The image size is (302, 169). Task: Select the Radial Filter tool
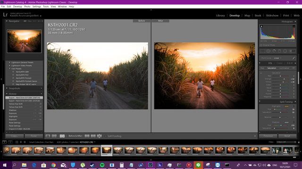point(285,51)
